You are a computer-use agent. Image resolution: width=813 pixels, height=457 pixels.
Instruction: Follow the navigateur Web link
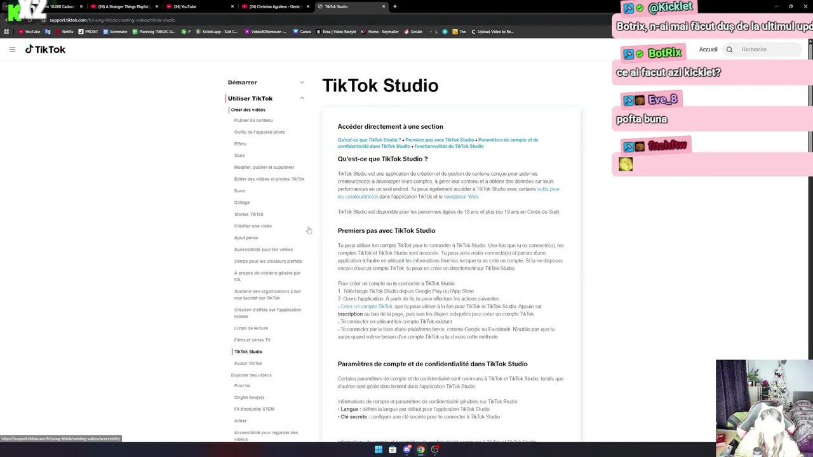pos(460,197)
